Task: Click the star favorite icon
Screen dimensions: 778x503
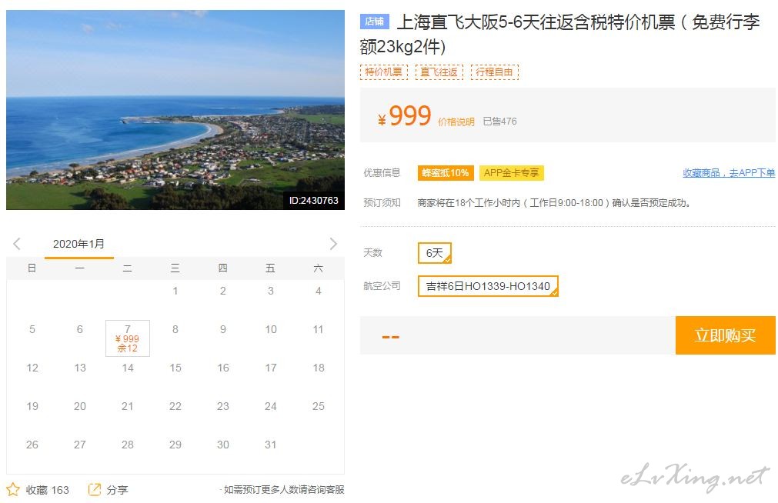Action: click(x=13, y=490)
